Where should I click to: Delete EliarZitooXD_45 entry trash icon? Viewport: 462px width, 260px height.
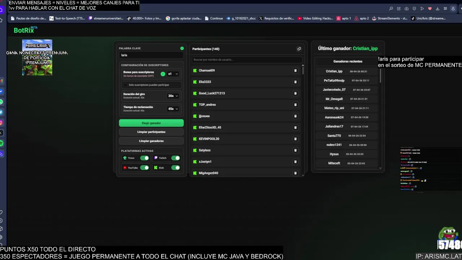coord(295,127)
